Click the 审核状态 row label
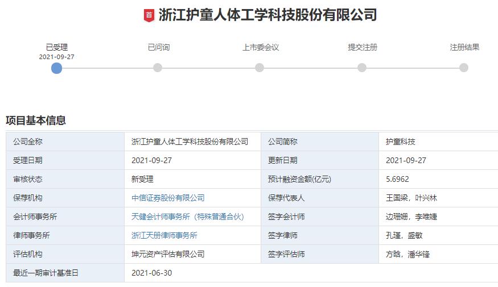This screenshot has height=287, width=498. [x=65, y=179]
